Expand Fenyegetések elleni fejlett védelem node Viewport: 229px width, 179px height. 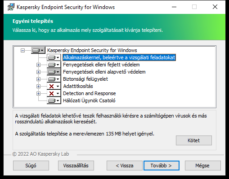click(38, 65)
